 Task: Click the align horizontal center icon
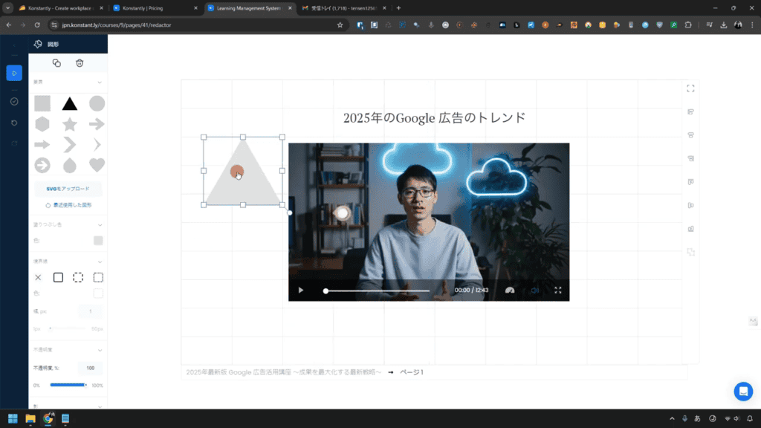tap(690, 135)
